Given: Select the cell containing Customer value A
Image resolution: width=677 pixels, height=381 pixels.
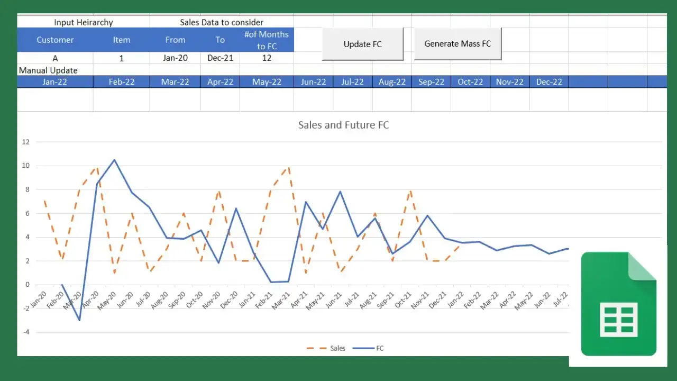Looking at the screenshot, I should [x=55, y=58].
